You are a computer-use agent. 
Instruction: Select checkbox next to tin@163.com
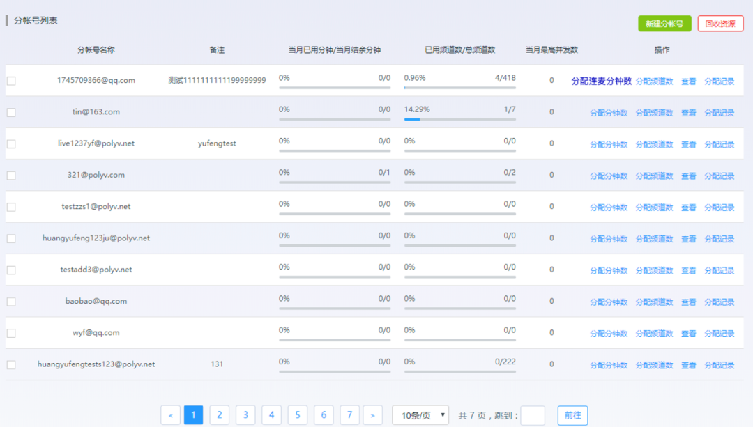click(11, 113)
